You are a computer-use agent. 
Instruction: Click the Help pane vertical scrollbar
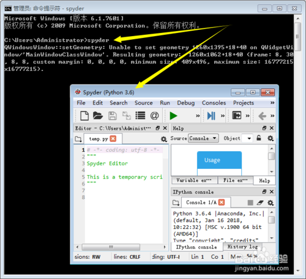[x=272, y=160]
